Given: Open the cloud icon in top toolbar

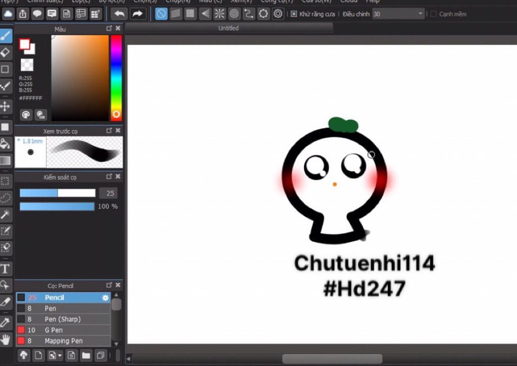Looking at the screenshot, I should pos(8,14).
